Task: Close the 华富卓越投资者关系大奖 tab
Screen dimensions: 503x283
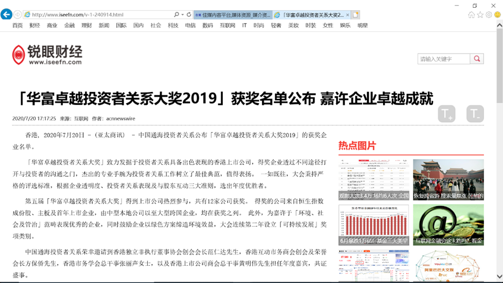Action: point(347,15)
